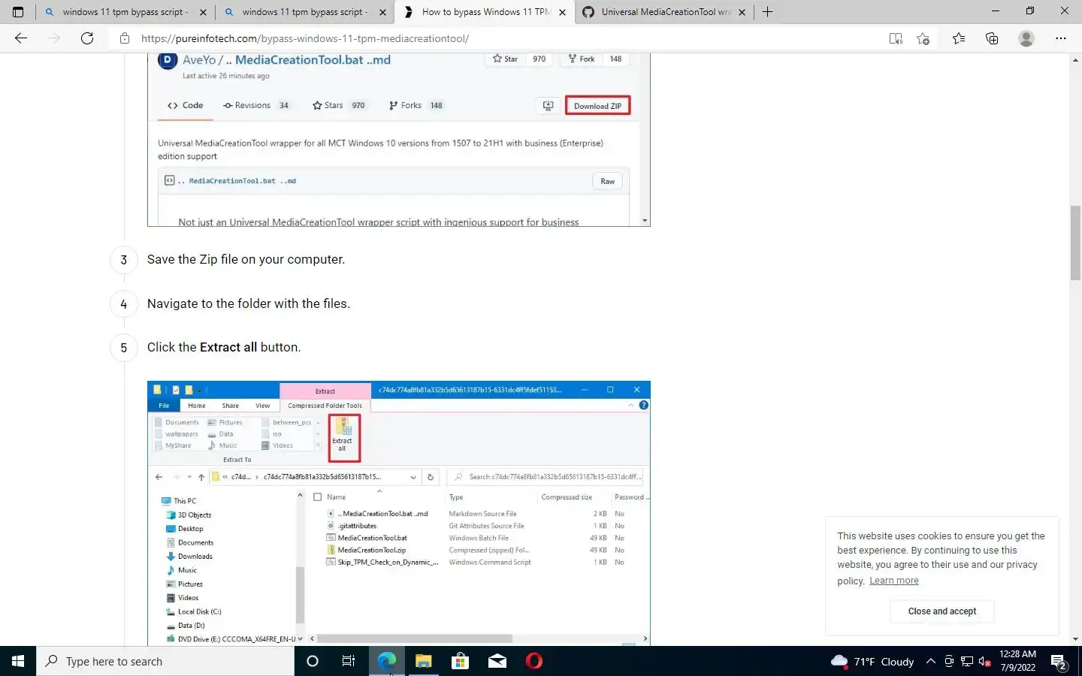
Task: Close the 'Universal MediaCreationTool' tab
Action: point(742,12)
